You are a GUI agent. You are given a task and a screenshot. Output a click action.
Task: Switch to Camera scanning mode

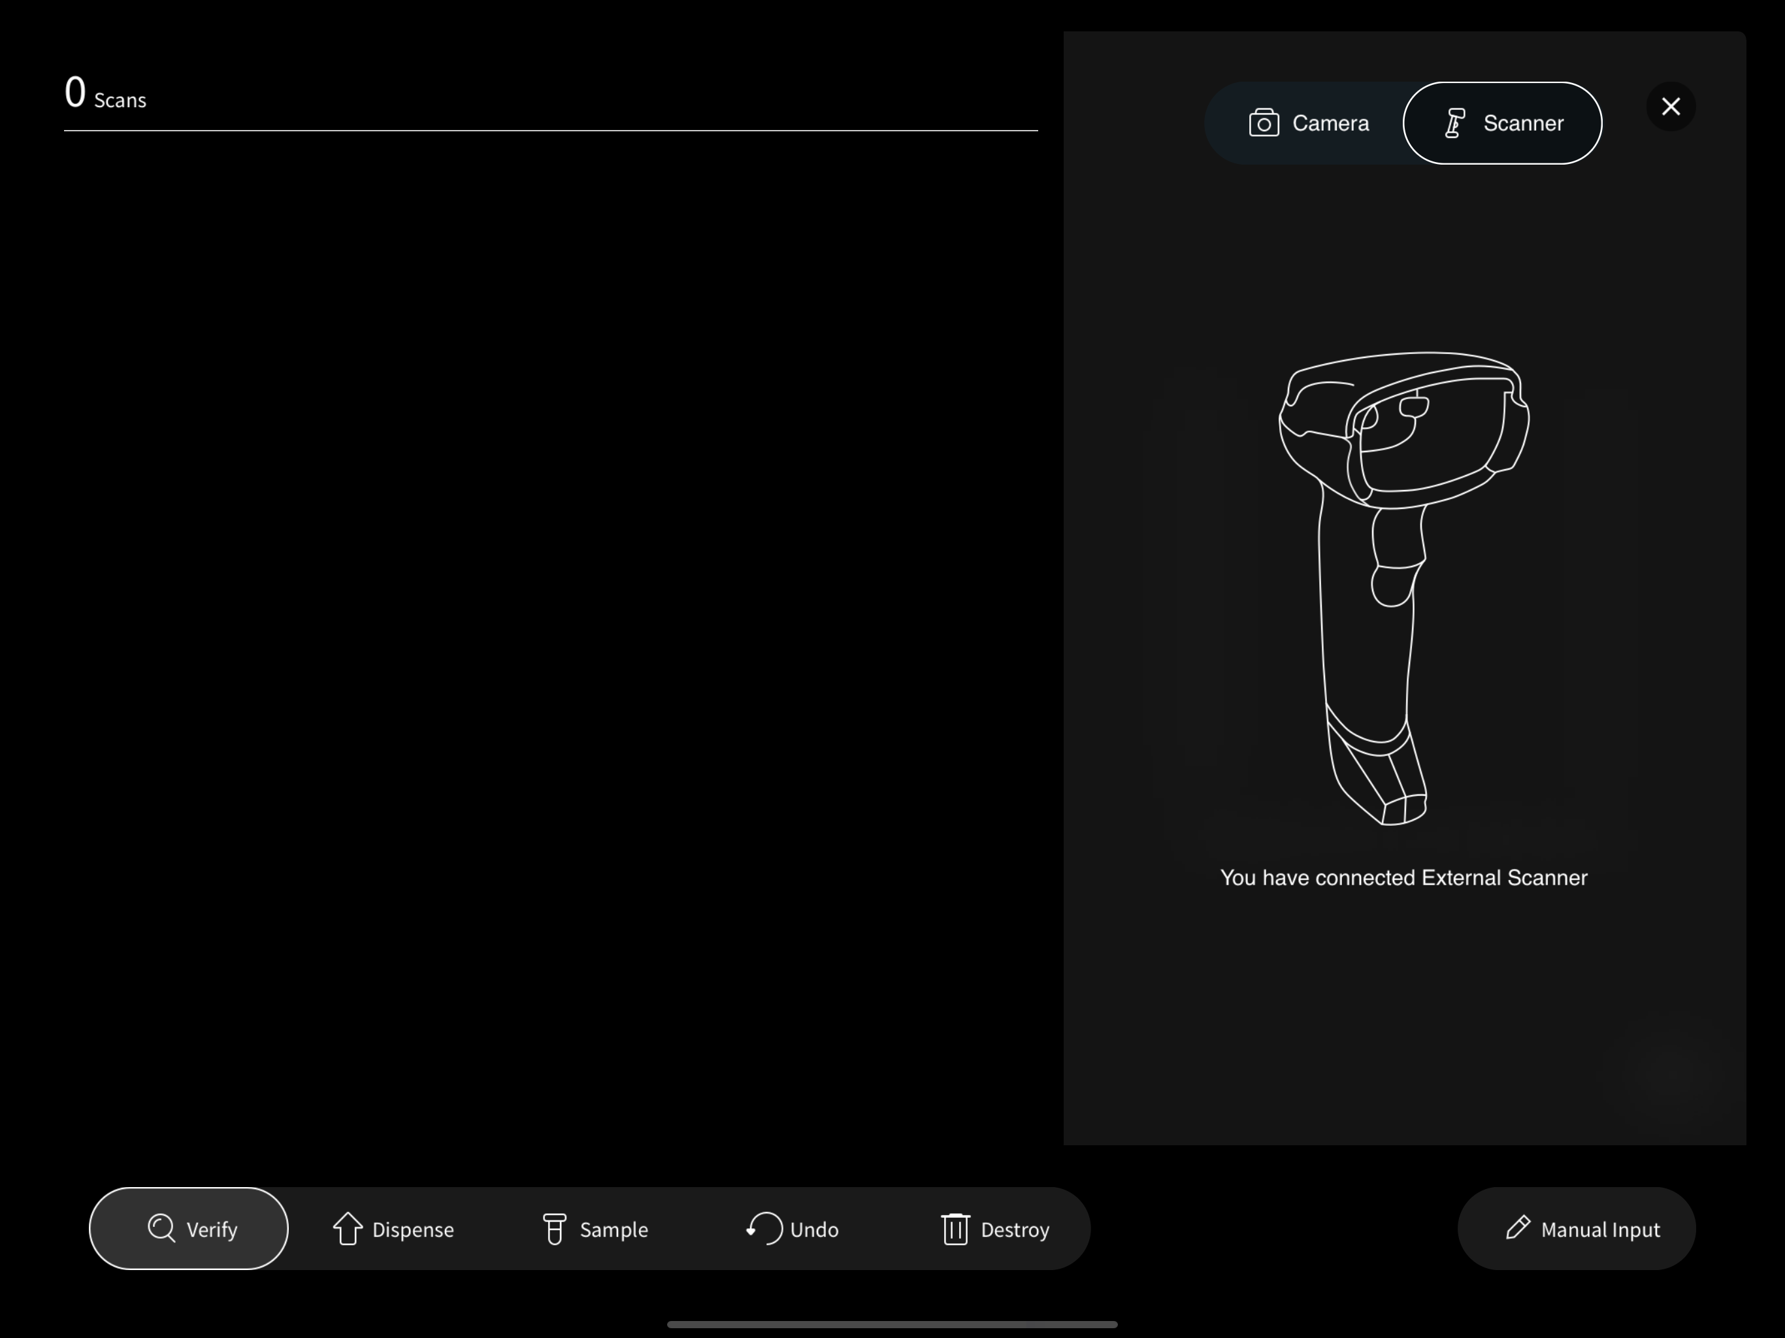[1308, 123]
